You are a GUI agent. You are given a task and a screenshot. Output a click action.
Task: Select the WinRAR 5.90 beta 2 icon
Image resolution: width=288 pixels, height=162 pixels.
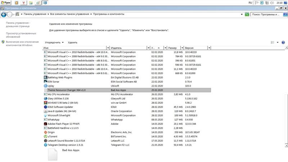tap(46, 103)
